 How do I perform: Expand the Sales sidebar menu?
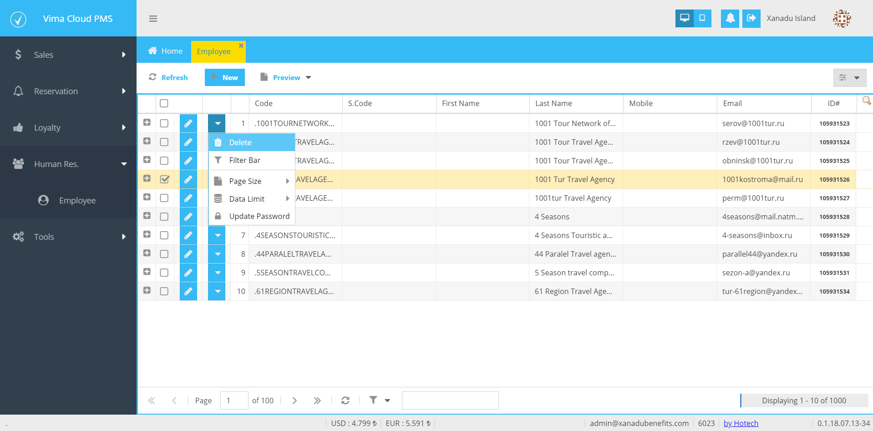(x=68, y=55)
